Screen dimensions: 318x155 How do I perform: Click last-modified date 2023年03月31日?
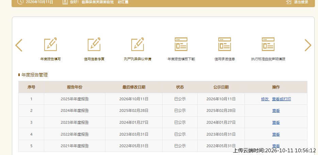(x=134, y=134)
